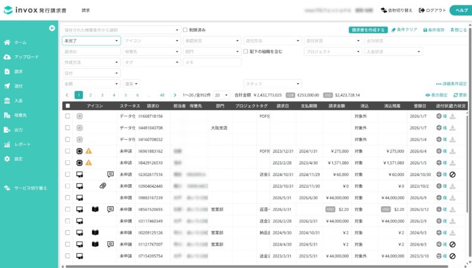Collapse search panel with 閉じる
Image resolution: width=472 pixels, height=268 pixels.
458,29
